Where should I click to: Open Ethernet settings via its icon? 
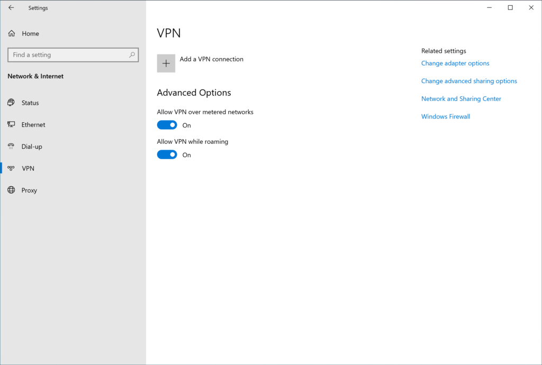(11, 124)
